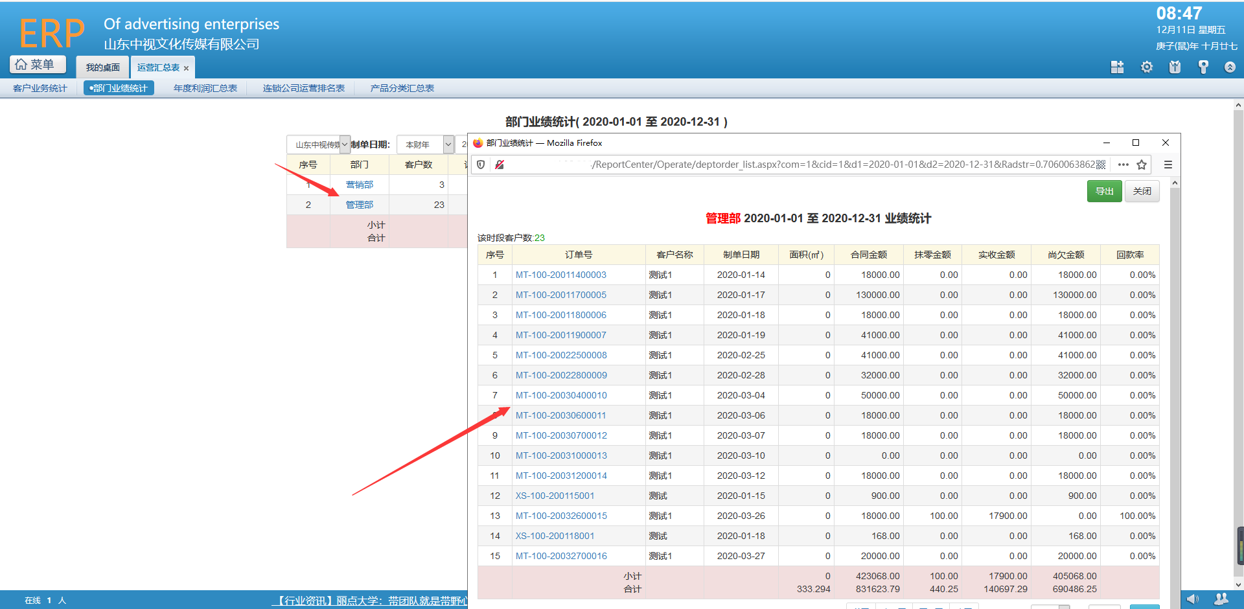Viewport: 1244px width, 609px height.
Task: Click the 关闭 button in popup
Action: pyautogui.click(x=1142, y=191)
